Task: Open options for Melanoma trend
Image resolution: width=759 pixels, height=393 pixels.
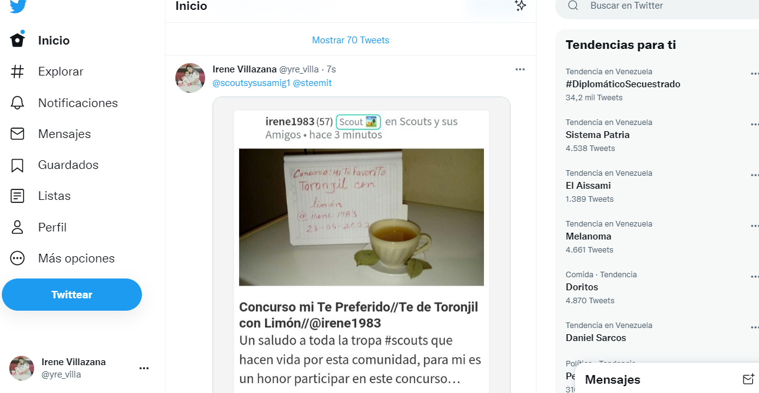Action: [754, 226]
